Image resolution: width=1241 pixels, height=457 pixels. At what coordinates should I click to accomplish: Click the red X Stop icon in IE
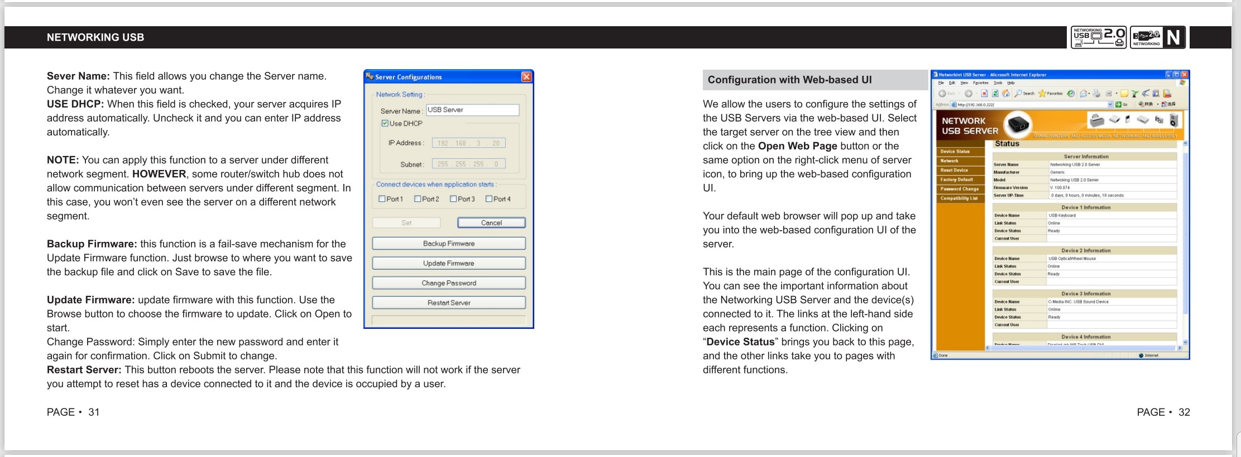coord(984,94)
